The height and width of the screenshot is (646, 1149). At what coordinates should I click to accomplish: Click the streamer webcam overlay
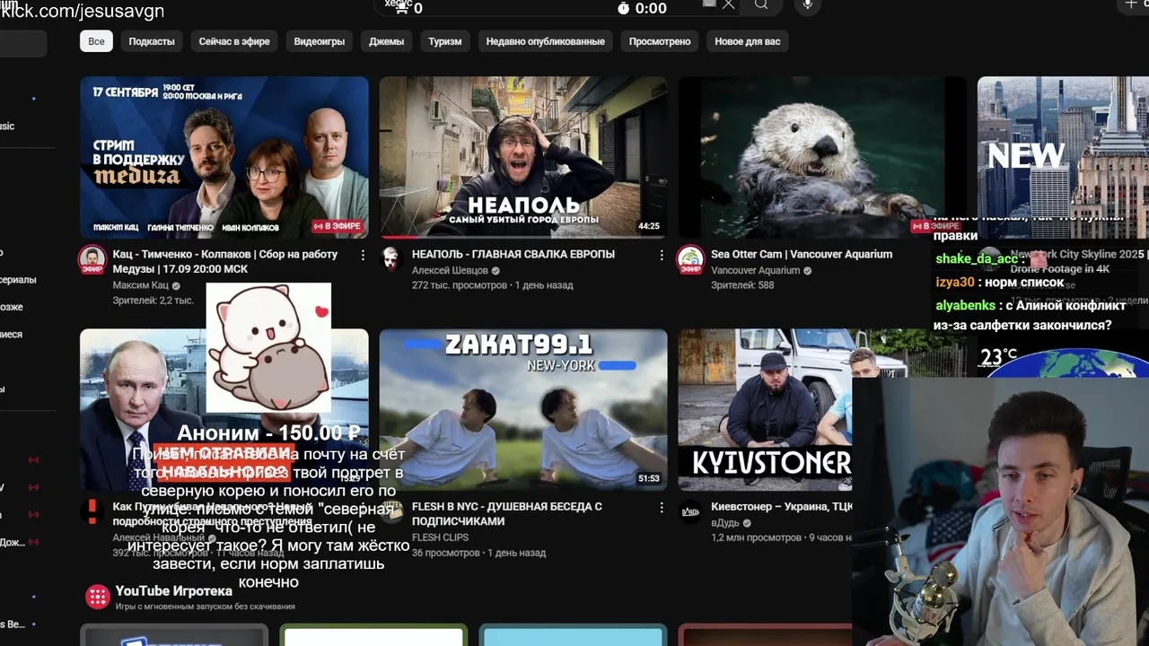(x=1000, y=511)
